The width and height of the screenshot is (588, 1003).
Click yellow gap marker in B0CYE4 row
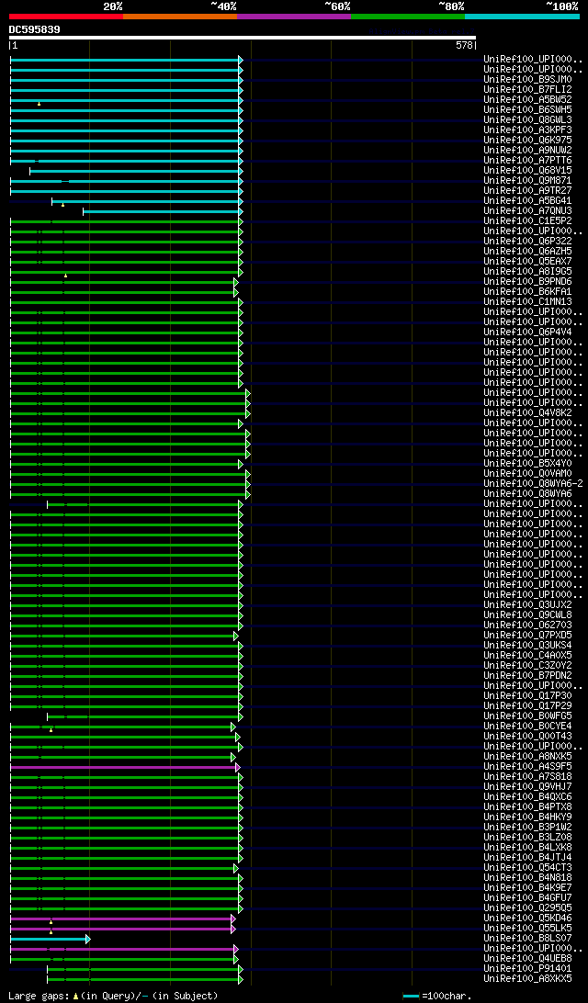[51, 730]
